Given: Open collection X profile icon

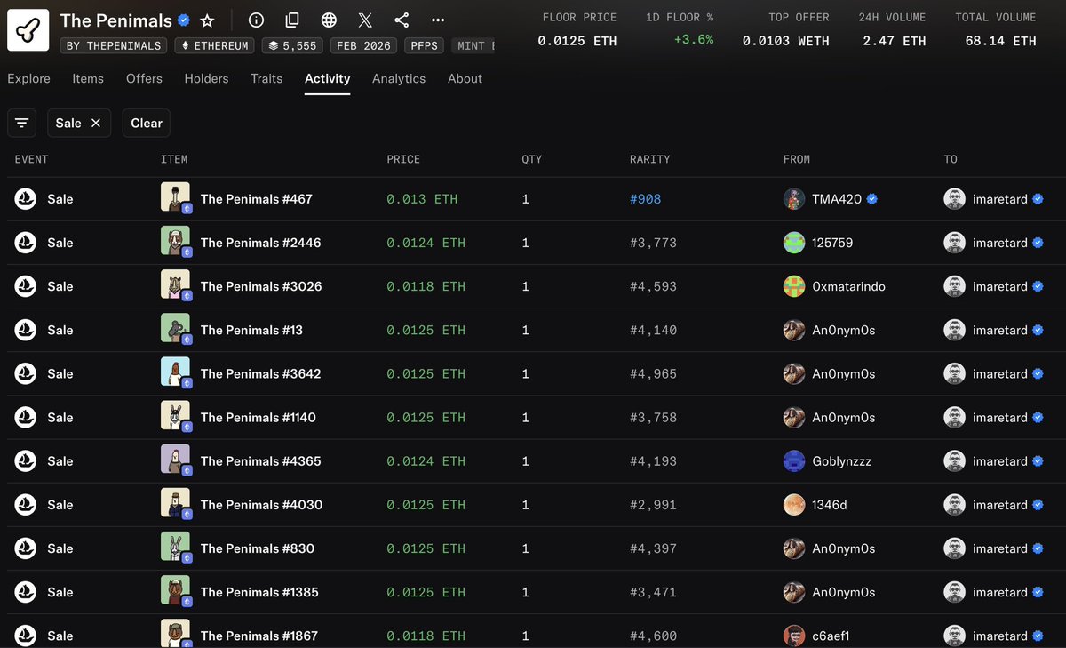Looking at the screenshot, I should point(365,20).
